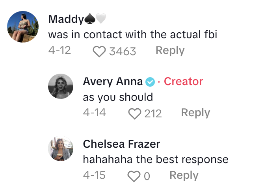This screenshot has height=193, width=264.
Task: Select the "as you should" reply text
Action: (x=118, y=97)
